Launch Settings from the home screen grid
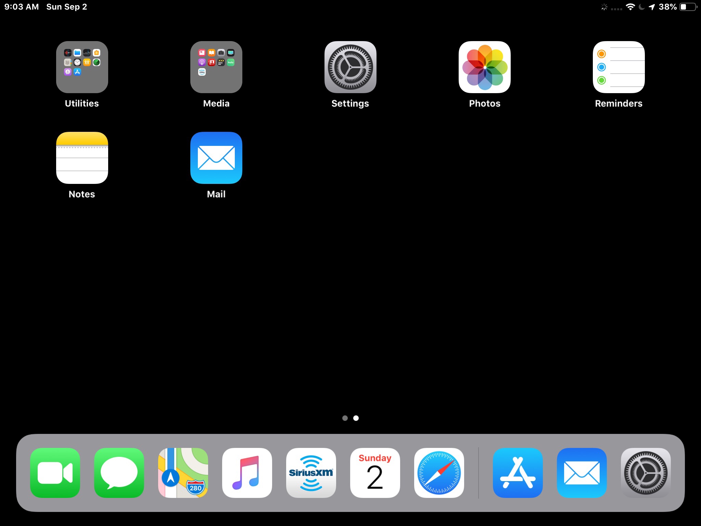 click(x=350, y=67)
